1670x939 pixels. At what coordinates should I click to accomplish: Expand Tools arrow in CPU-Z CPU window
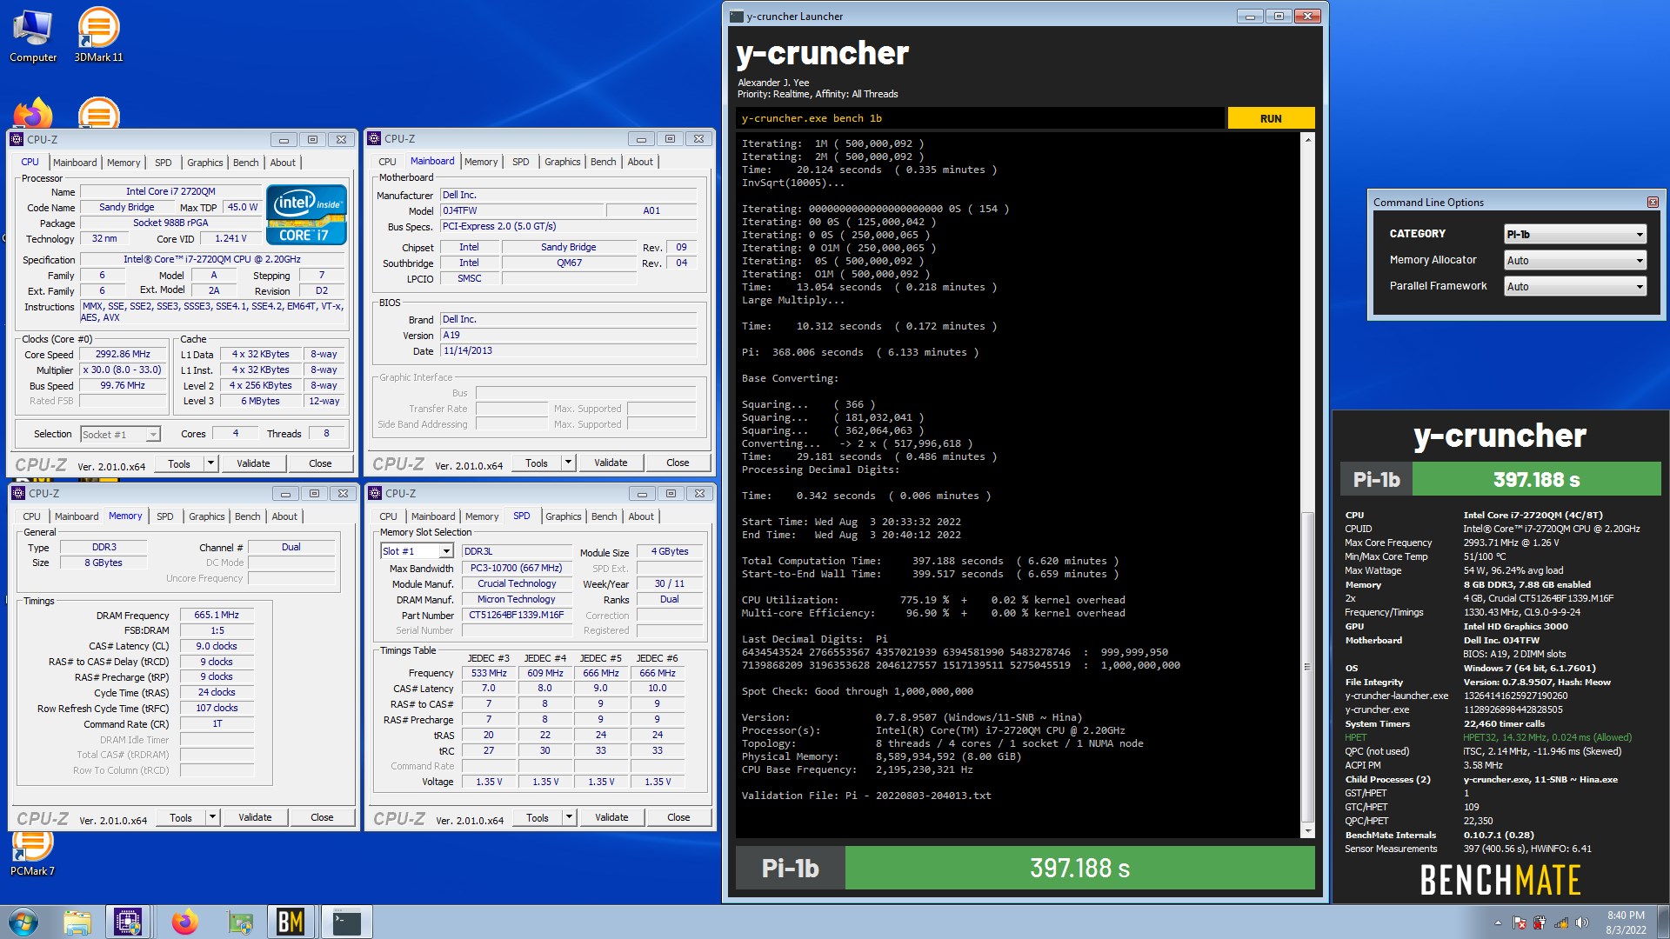210,463
